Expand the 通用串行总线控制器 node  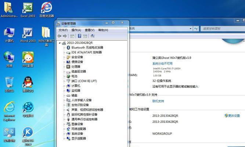[x=64, y=119]
